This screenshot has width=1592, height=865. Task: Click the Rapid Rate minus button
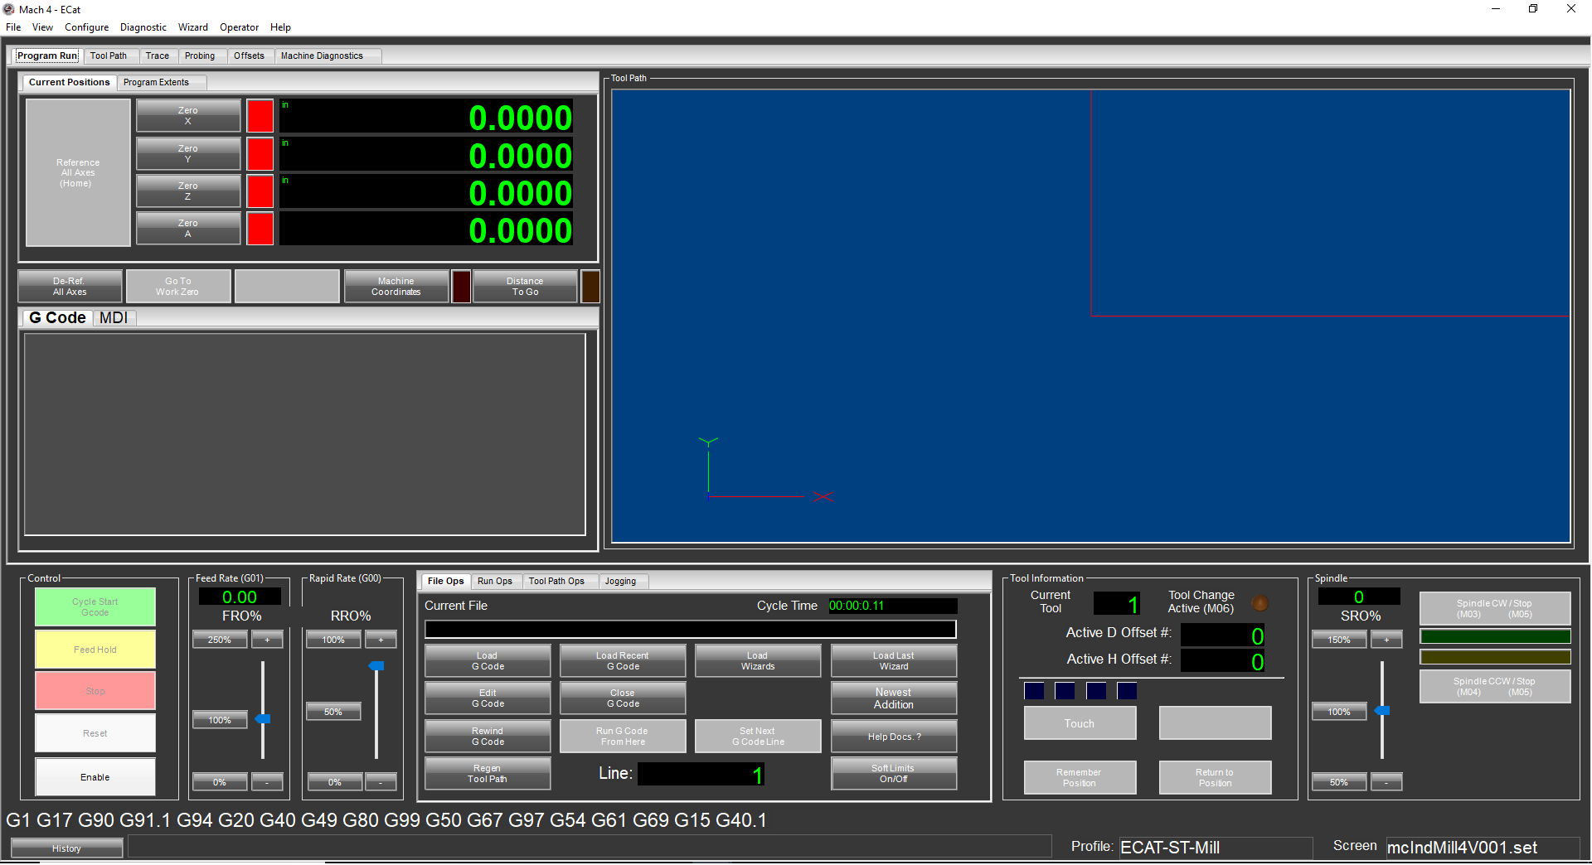[381, 782]
